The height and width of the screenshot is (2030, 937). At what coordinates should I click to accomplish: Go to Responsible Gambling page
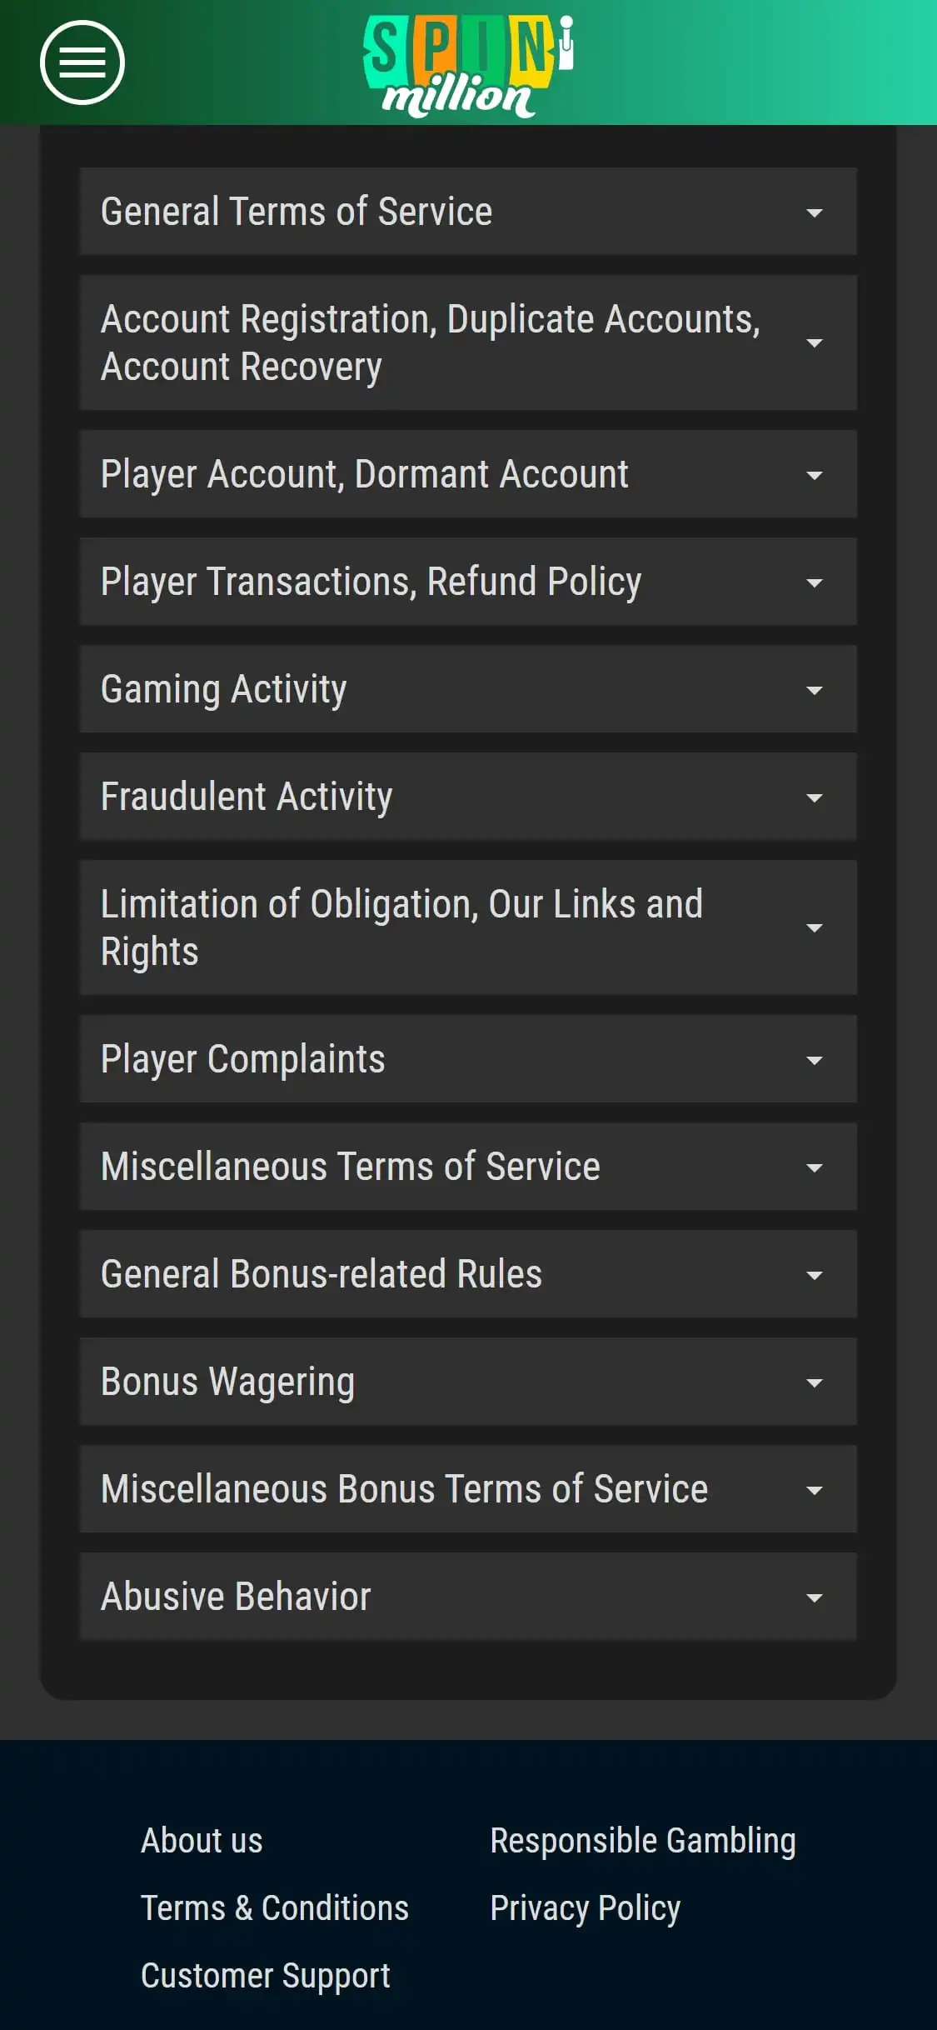642,1840
